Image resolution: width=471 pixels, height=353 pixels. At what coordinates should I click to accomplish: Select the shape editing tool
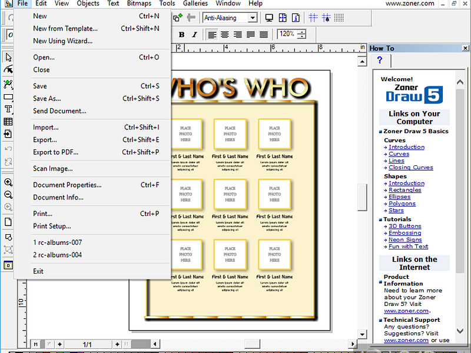pyautogui.click(x=8, y=69)
